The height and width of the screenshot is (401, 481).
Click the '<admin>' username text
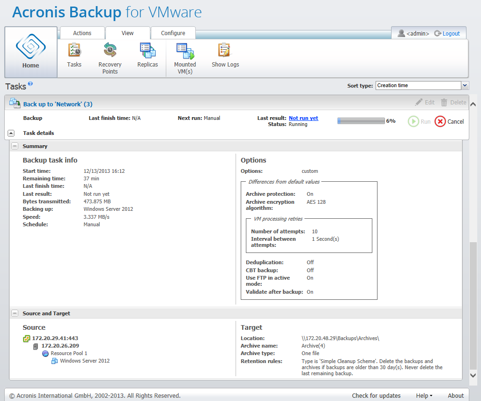[417, 33]
